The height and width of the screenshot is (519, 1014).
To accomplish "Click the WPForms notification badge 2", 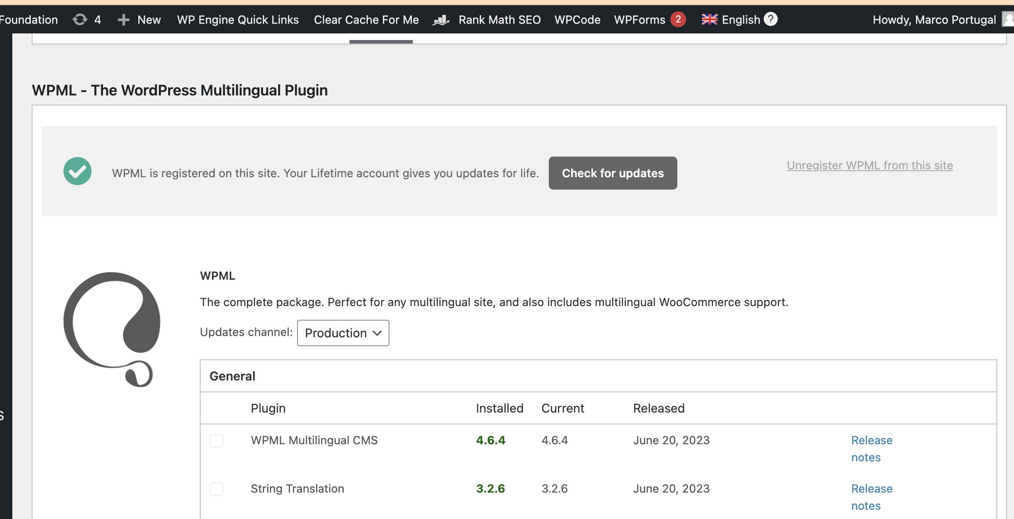I will (x=678, y=19).
